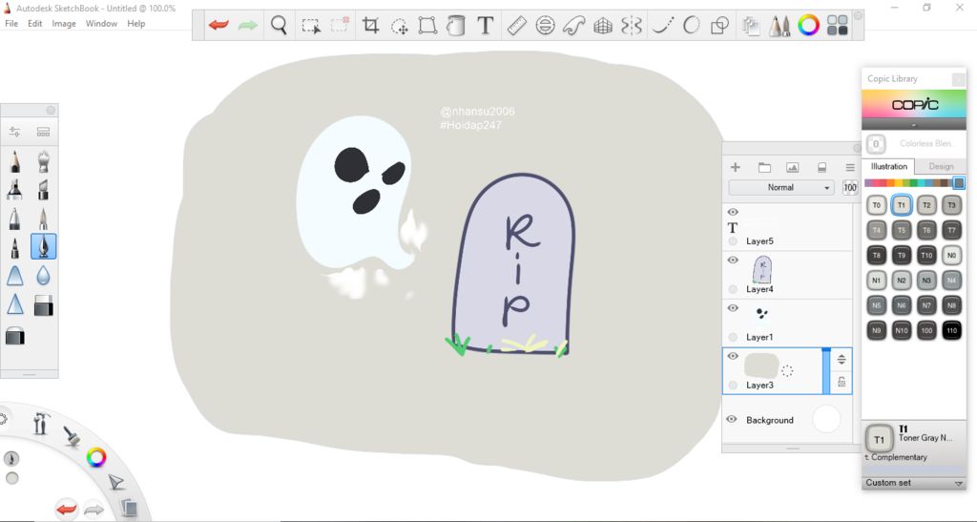Viewport: 977px width, 522px height.
Task: Open the Brush Palette from toolbar
Action: (x=780, y=26)
